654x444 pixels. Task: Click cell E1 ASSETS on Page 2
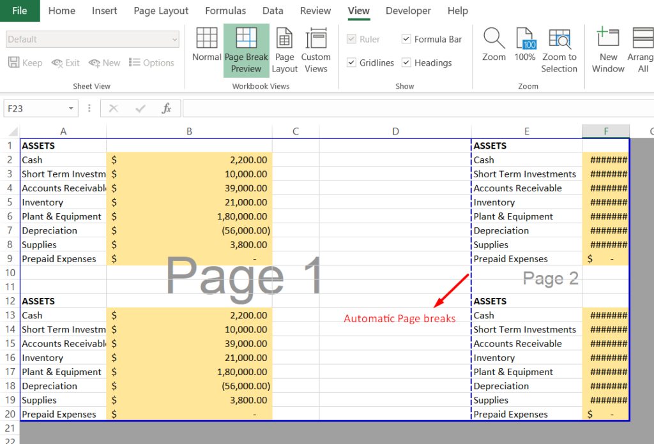(x=527, y=146)
